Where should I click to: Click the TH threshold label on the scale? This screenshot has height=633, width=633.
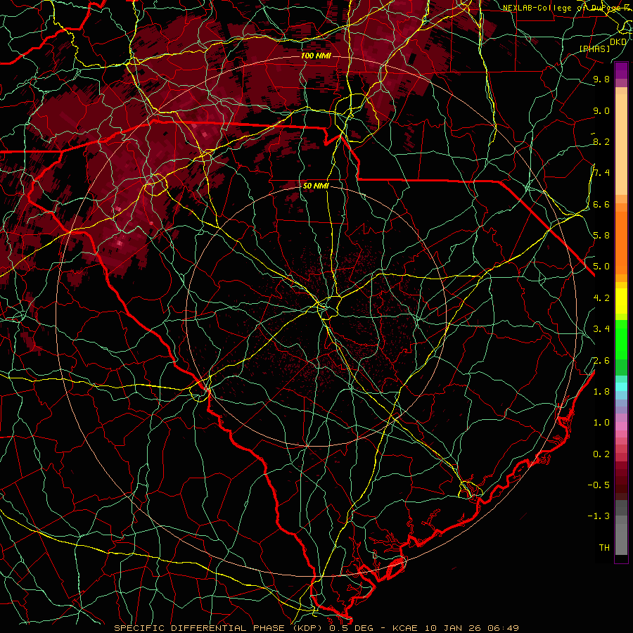click(x=604, y=547)
